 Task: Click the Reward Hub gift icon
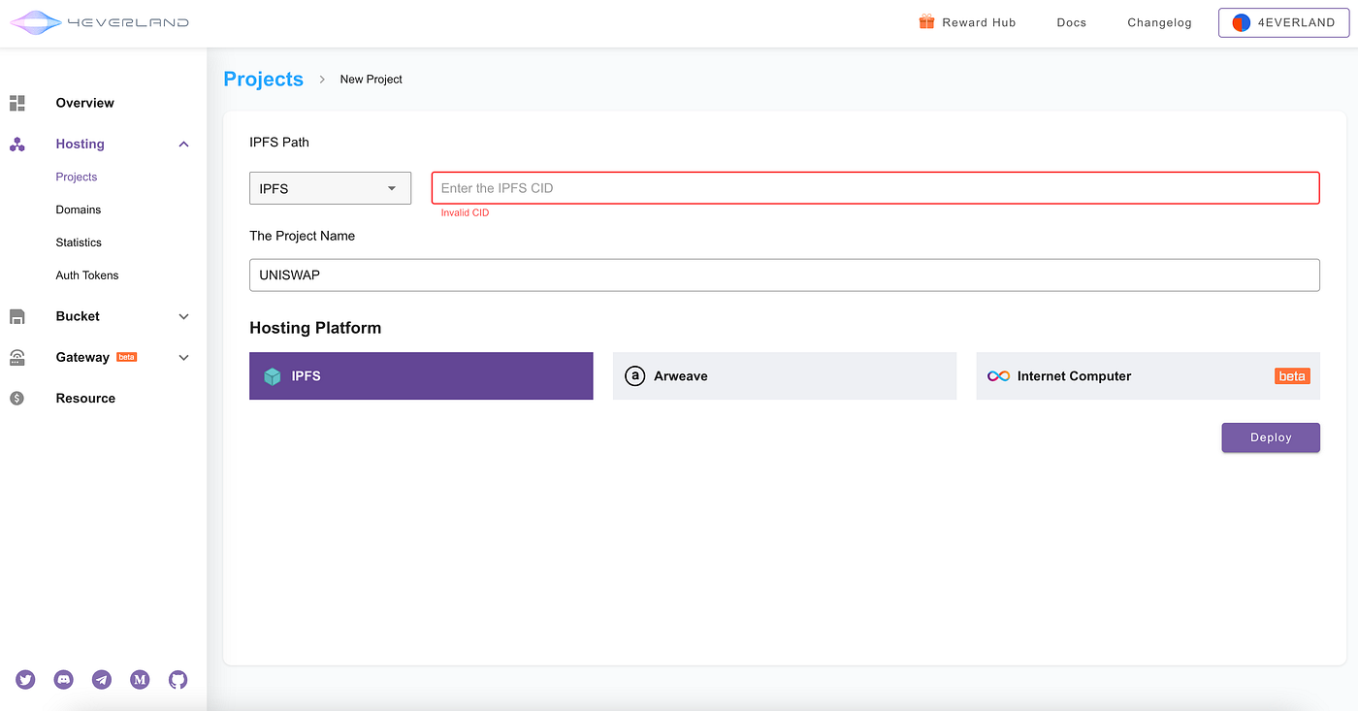tap(926, 21)
